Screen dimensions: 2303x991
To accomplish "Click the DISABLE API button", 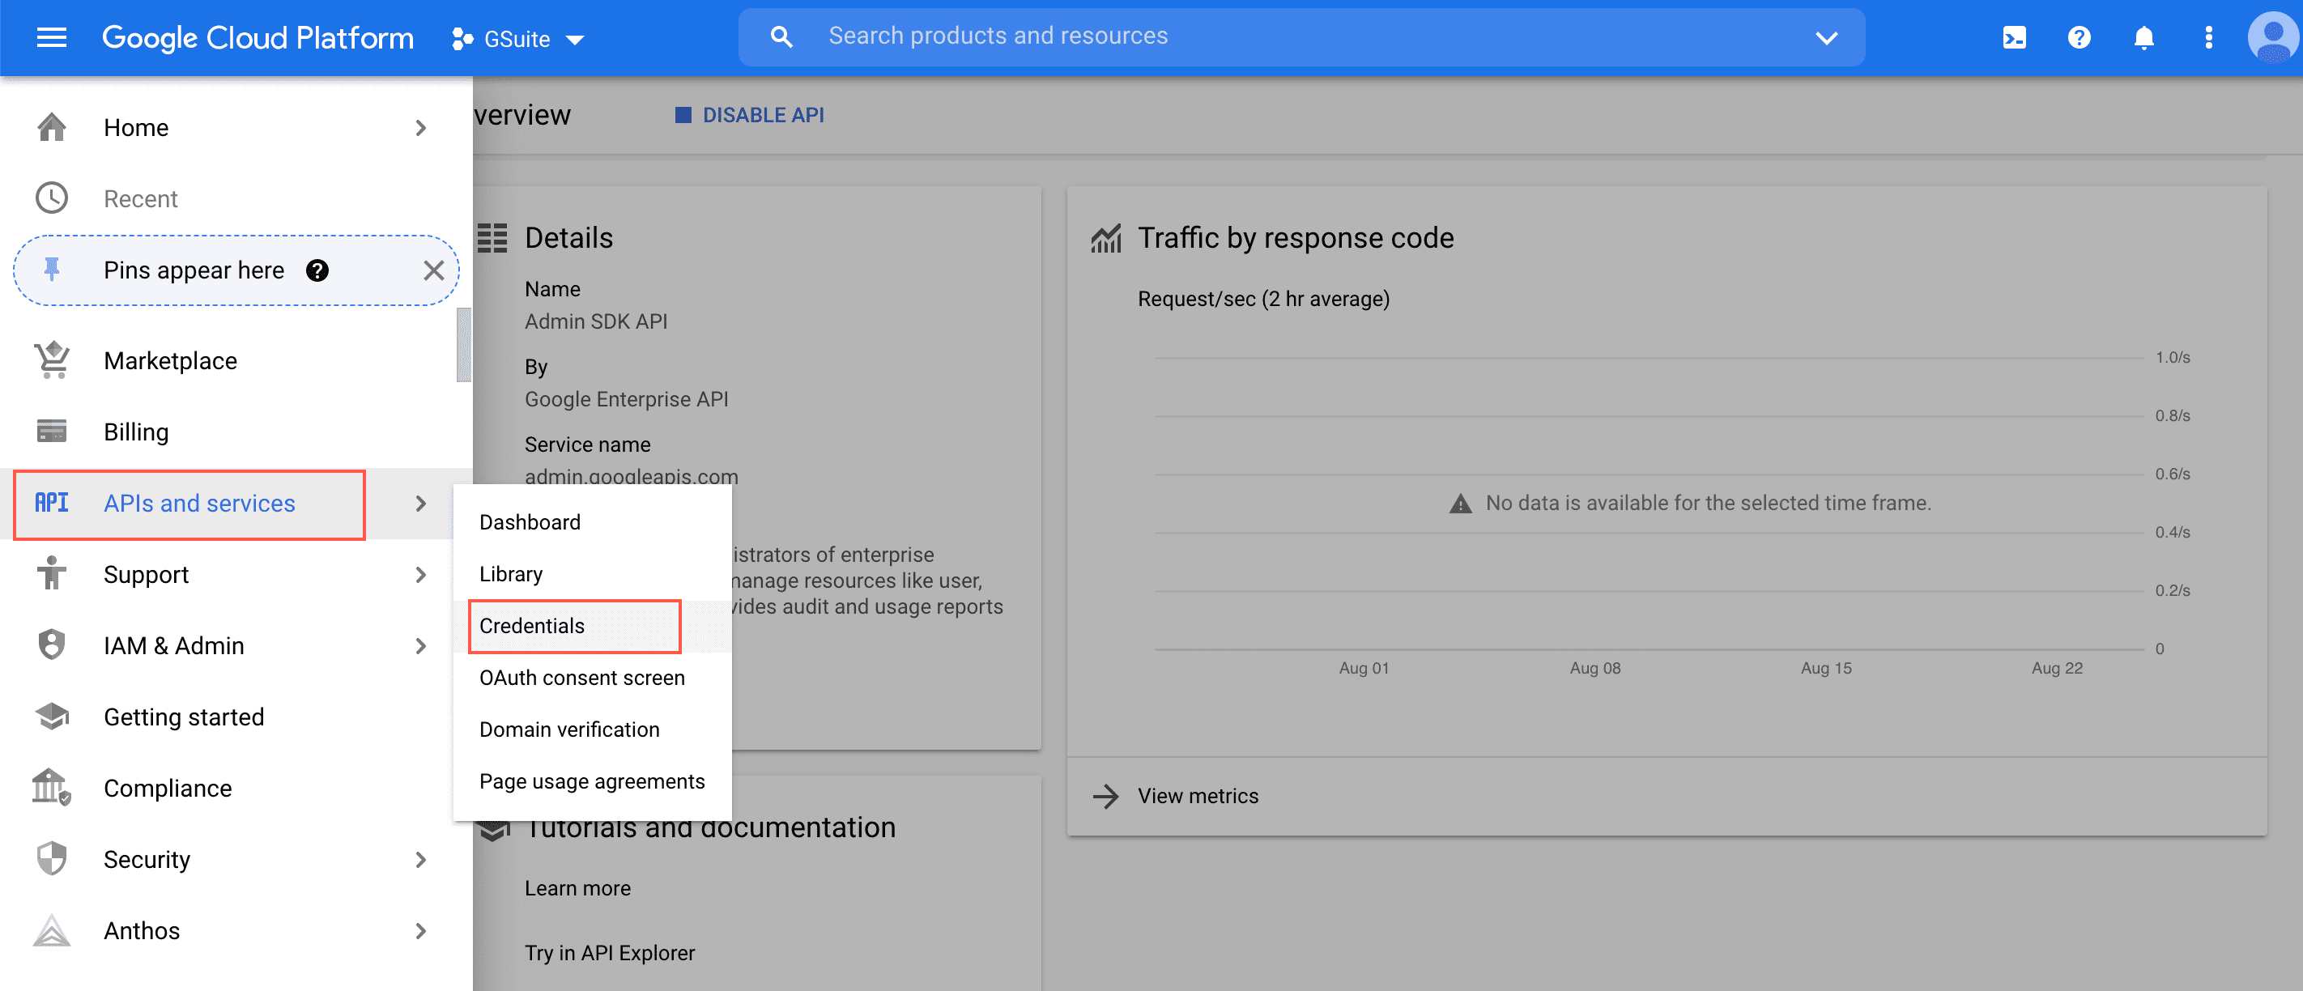I will pos(749,114).
